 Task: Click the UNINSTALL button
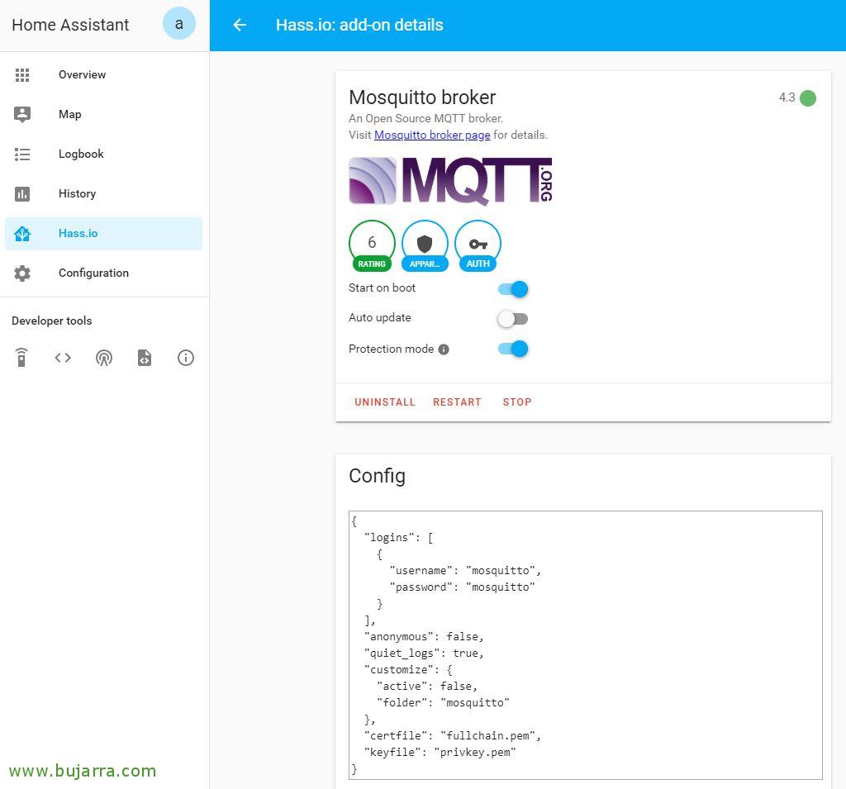[x=385, y=402]
